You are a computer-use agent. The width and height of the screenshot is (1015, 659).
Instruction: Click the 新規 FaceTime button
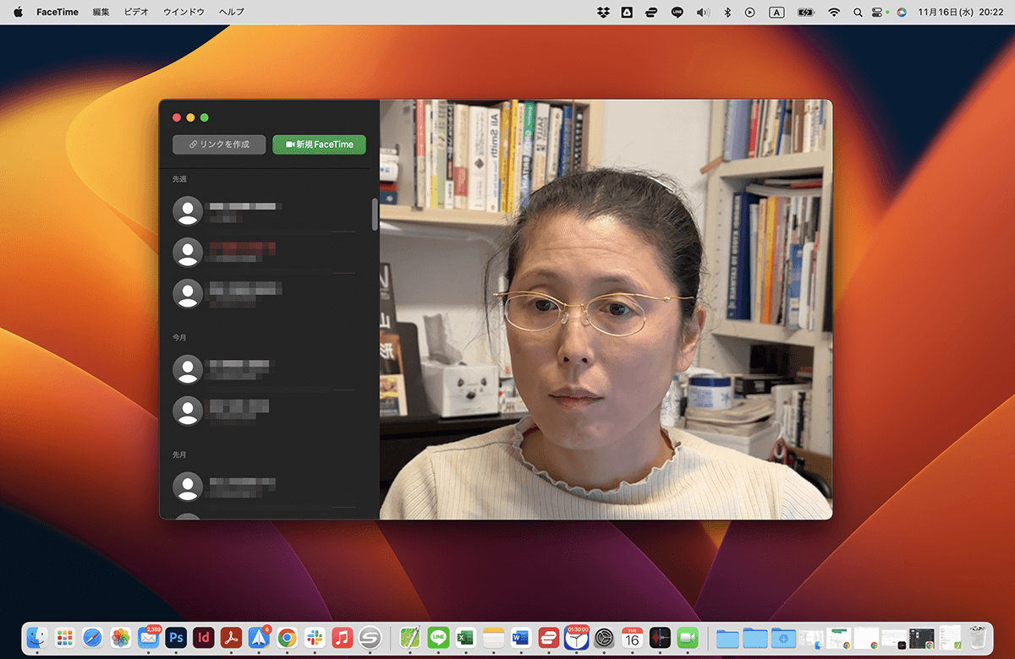[x=319, y=144]
